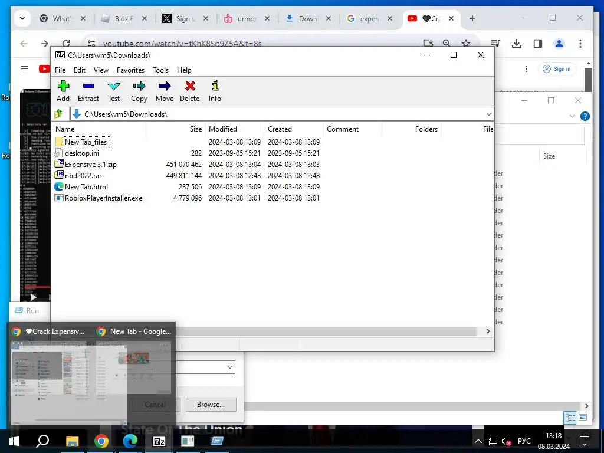Show hidden tray icons chevron
Screen dimensions: 604x453
coord(478,441)
